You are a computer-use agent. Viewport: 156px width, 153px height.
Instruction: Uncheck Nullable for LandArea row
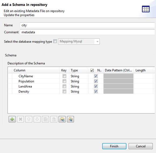(96, 86)
